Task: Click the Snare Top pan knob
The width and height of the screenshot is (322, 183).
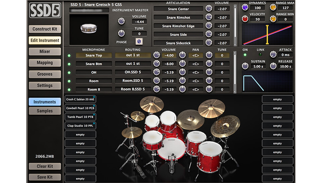Action: (182, 55)
